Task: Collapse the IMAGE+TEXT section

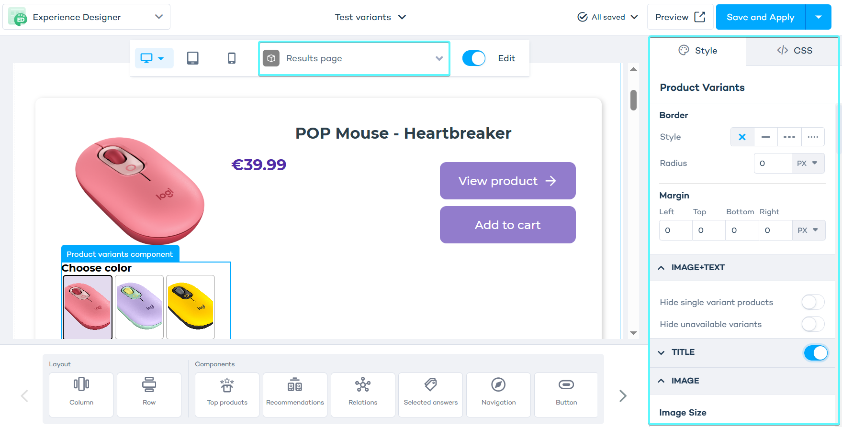Action: [x=661, y=268]
